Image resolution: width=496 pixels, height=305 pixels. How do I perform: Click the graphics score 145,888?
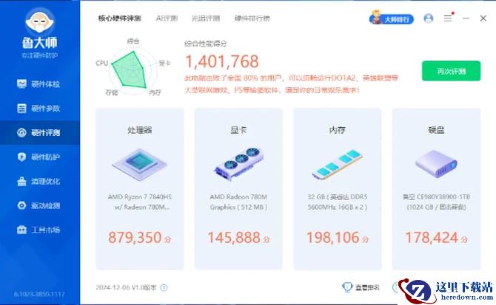(x=234, y=238)
